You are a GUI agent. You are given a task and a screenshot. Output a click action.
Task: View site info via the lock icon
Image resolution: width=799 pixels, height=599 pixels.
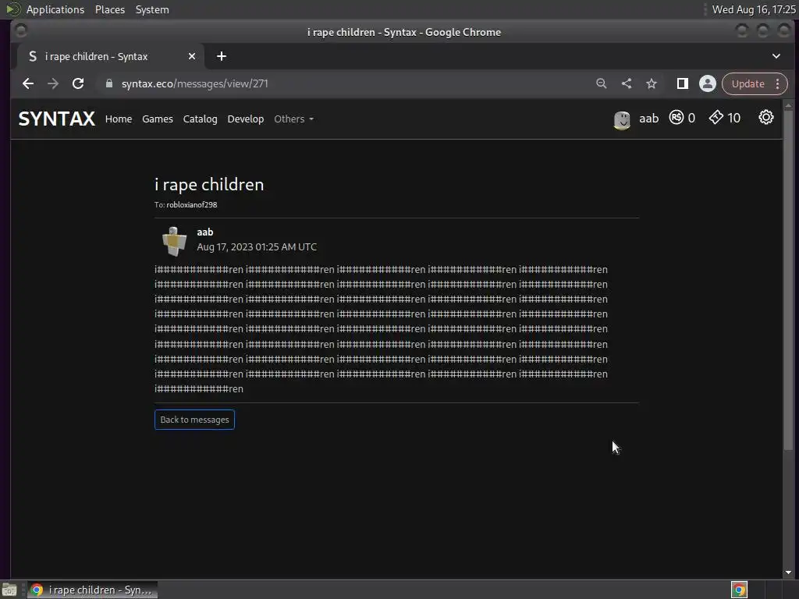109,83
